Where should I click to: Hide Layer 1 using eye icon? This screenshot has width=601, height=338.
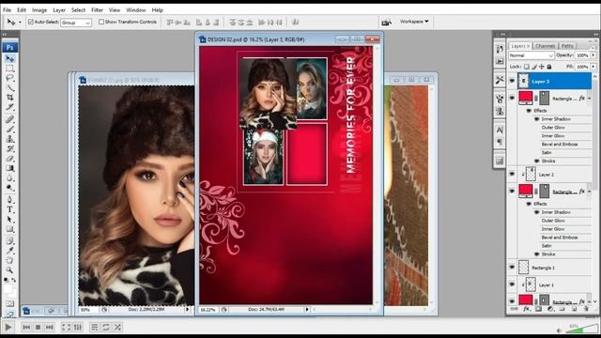click(x=512, y=284)
